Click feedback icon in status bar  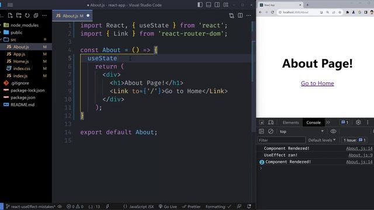tap(239, 206)
